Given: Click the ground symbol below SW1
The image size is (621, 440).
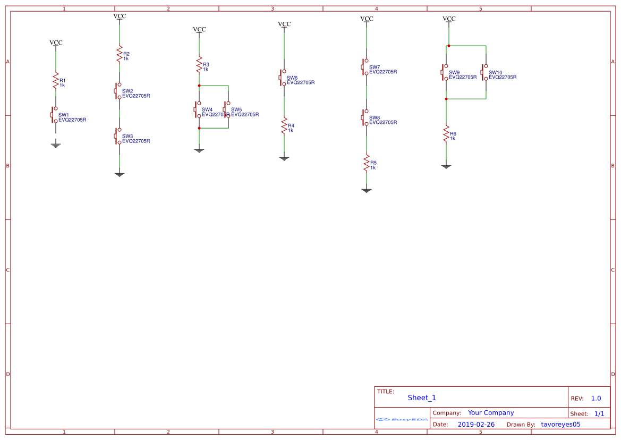Looking at the screenshot, I should pos(56,142).
